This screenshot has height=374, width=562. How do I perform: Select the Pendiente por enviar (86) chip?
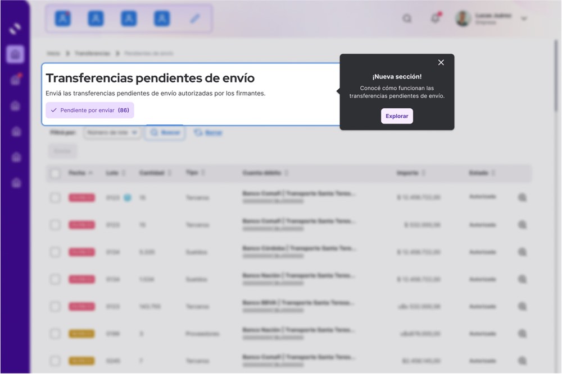(x=89, y=110)
